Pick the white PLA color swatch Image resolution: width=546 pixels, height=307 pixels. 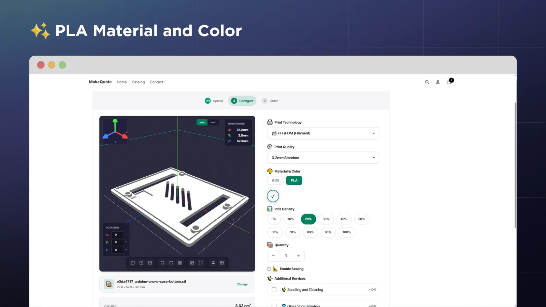tap(273, 196)
